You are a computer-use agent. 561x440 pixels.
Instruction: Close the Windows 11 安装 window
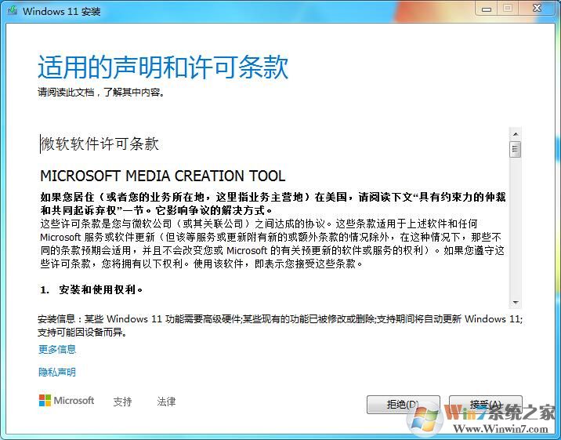[x=537, y=9]
